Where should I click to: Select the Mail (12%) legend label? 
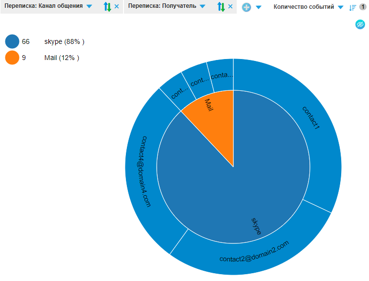[61, 58]
